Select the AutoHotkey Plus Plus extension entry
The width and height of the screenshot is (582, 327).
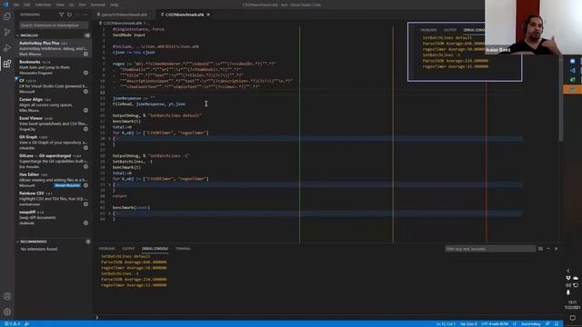54,48
